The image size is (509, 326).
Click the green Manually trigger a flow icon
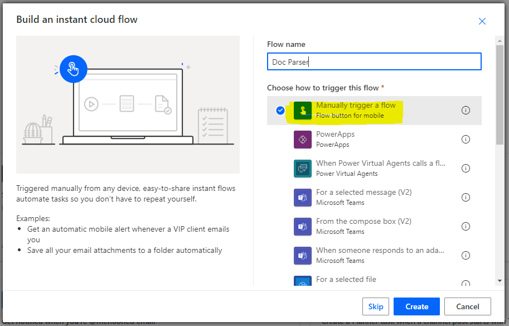point(303,111)
